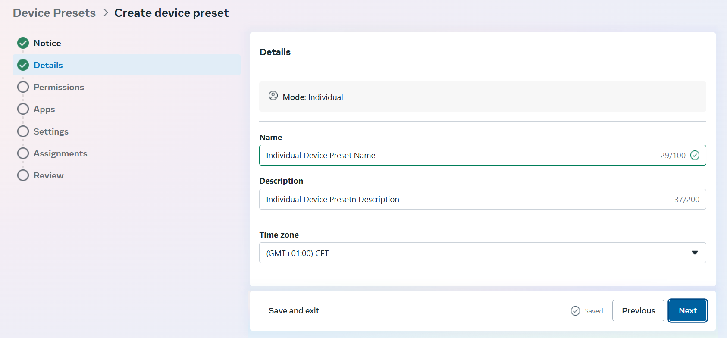Click the Previous button
Image resolution: width=727 pixels, height=338 pixels.
pos(638,311)
